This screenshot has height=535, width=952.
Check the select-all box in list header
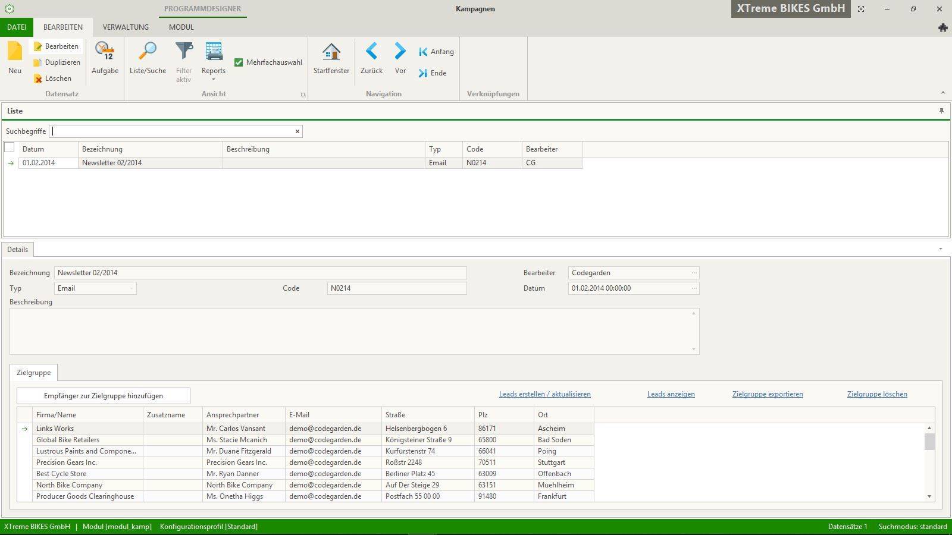pos(10,147)
